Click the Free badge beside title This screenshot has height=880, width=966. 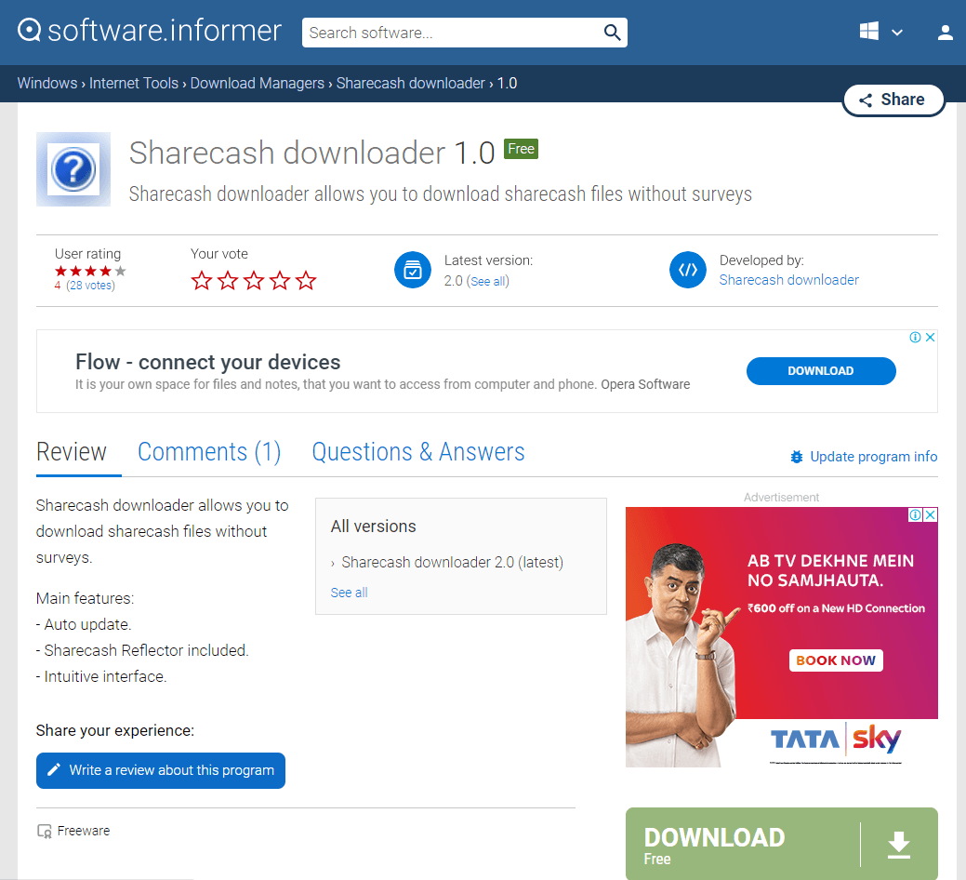tap(521, 149)
